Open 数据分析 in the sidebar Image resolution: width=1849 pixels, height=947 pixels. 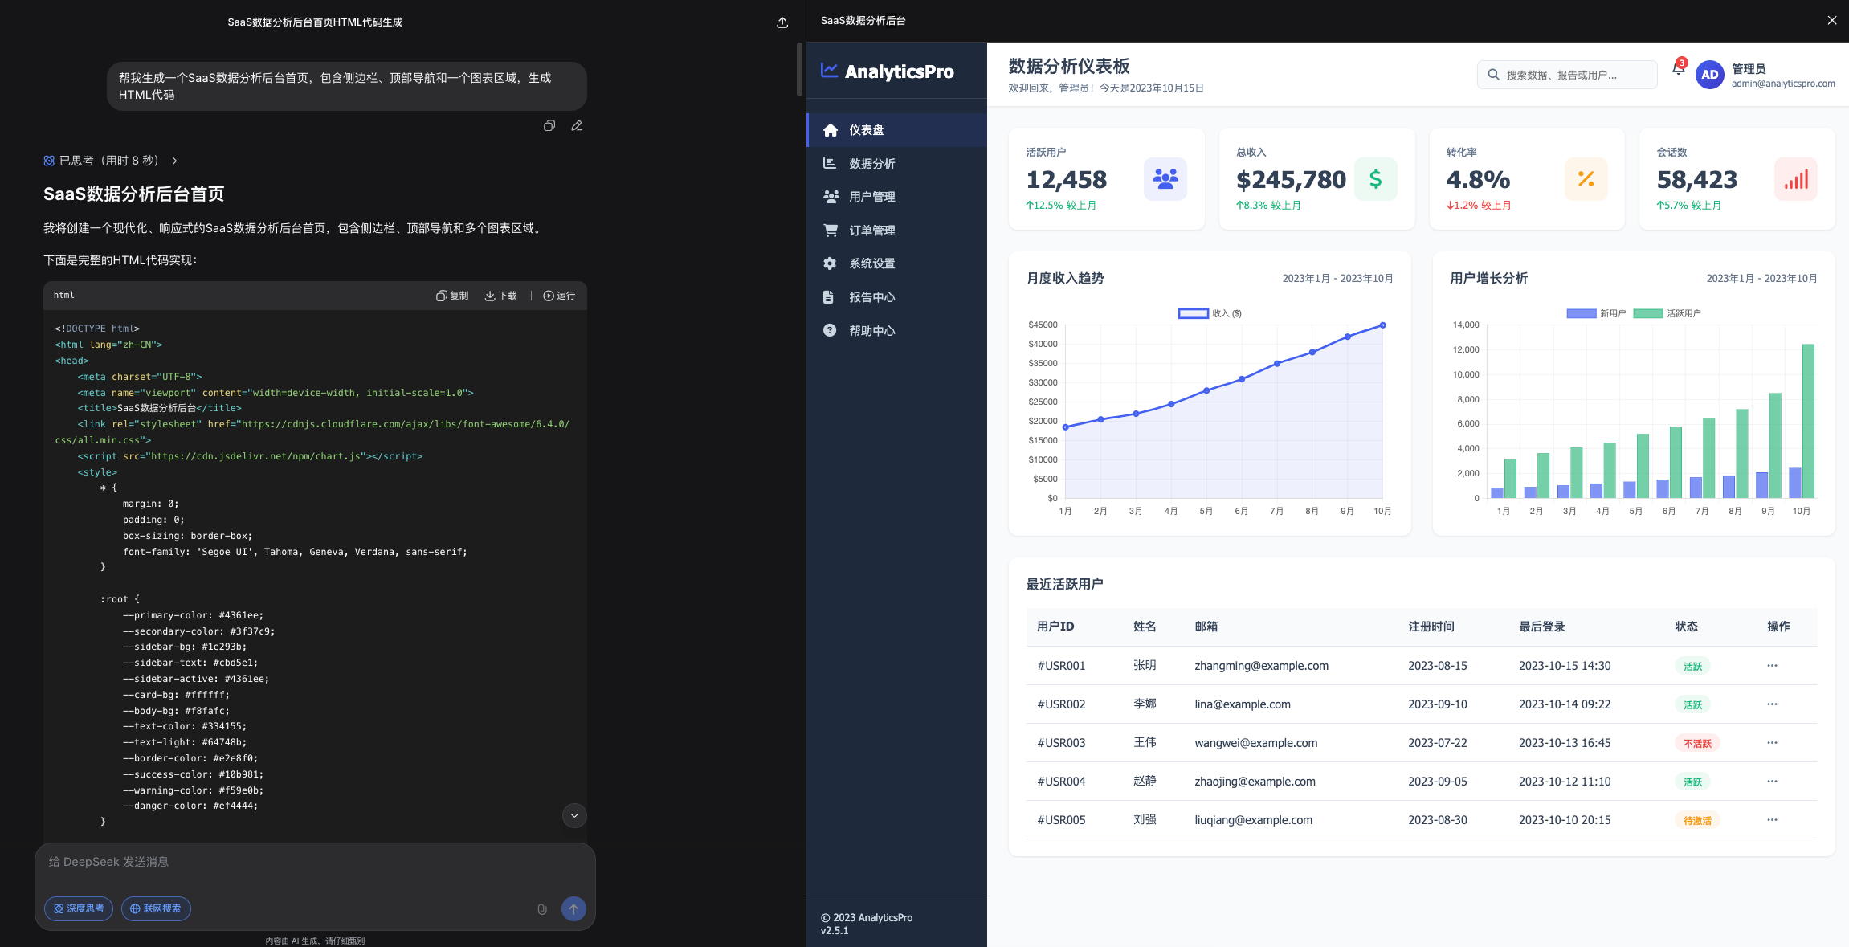coord(871,164)
